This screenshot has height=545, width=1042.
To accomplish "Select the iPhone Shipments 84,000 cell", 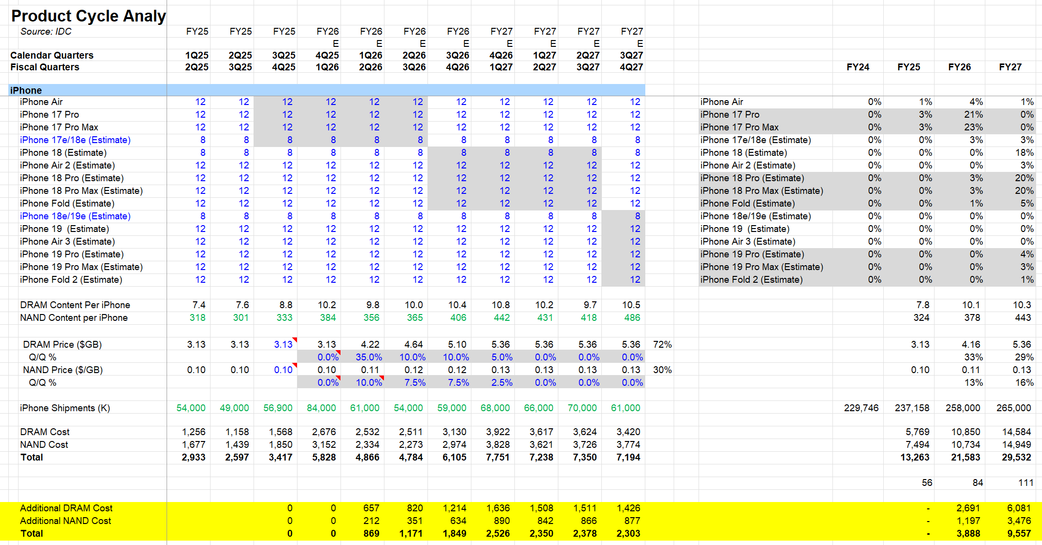I will coord(321,408).
